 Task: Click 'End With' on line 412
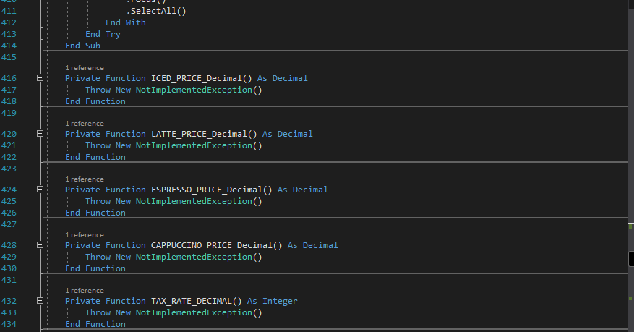click(125, 22)
